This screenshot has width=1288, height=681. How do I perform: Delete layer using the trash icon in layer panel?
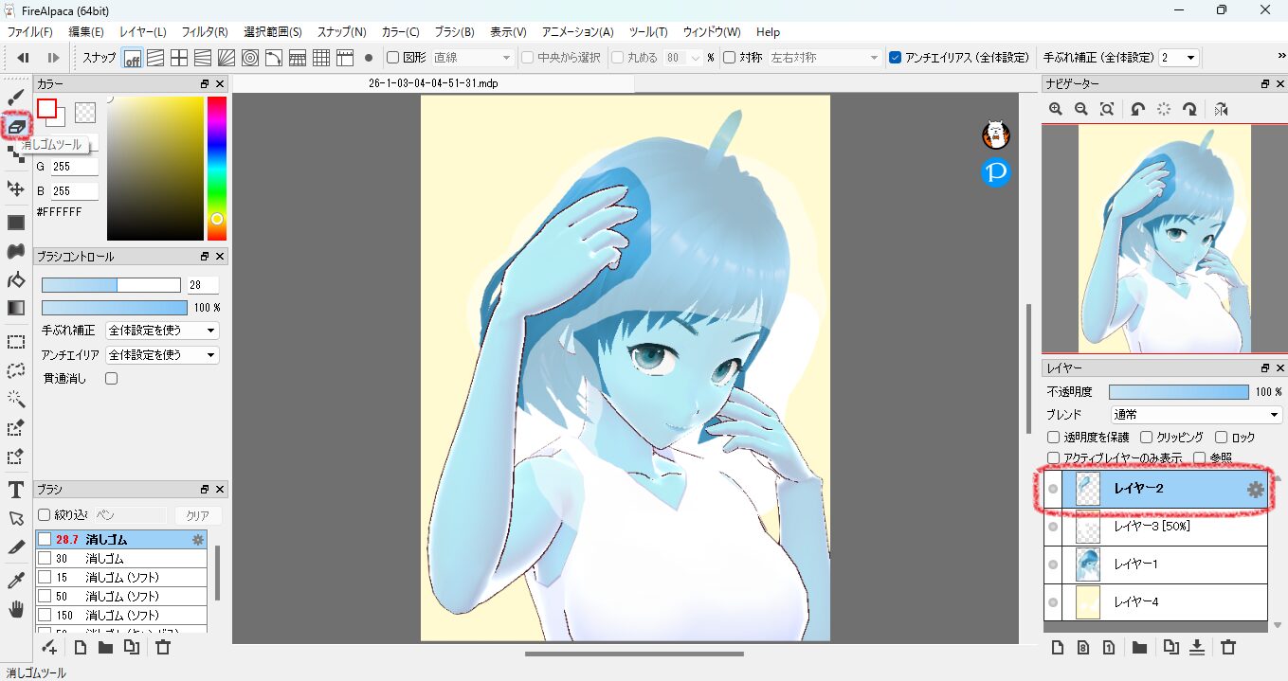tap(1228, 648)
